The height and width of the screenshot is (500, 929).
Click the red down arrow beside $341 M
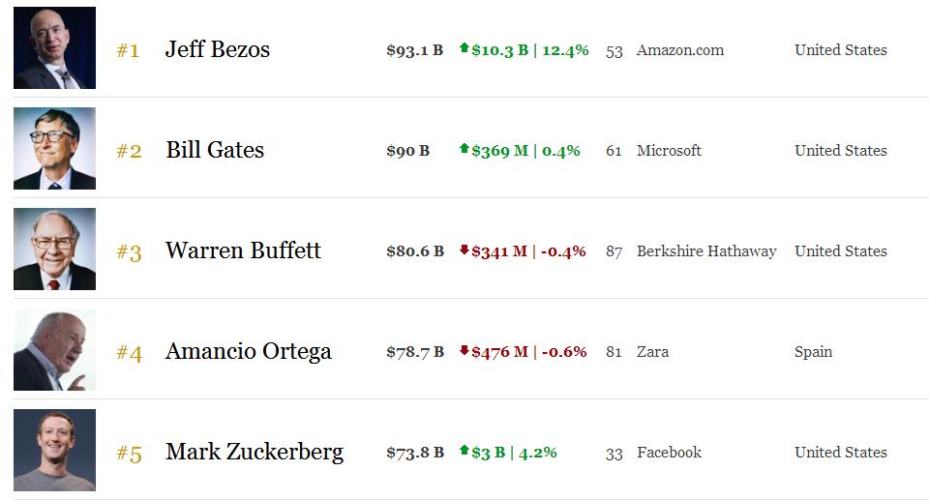tap(464, 250)
